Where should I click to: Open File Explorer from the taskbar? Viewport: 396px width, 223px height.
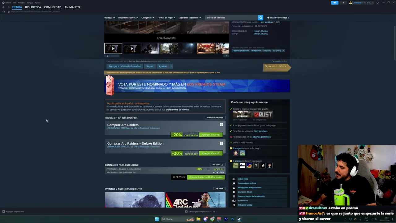[198, 219]
